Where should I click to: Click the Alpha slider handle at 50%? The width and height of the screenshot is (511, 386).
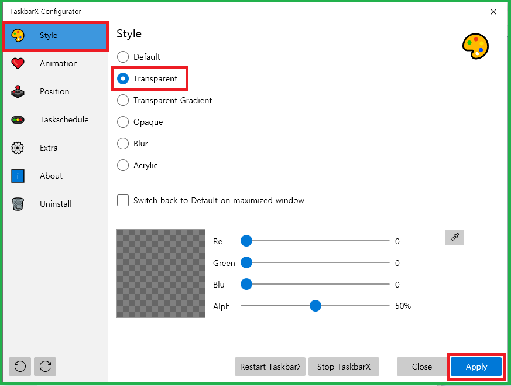315,306
